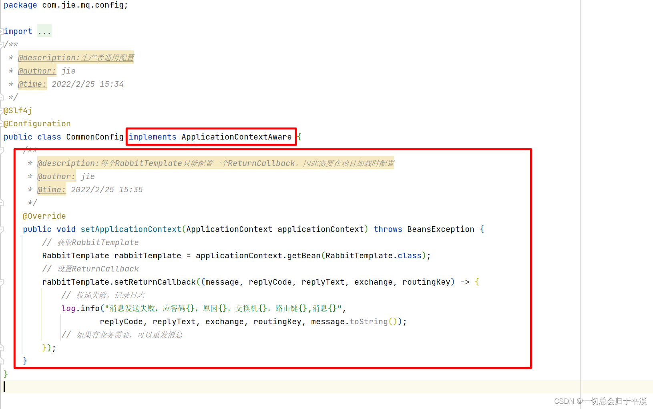Collapse the setReturnCallback lambda using its gutter fold marker

2,282
